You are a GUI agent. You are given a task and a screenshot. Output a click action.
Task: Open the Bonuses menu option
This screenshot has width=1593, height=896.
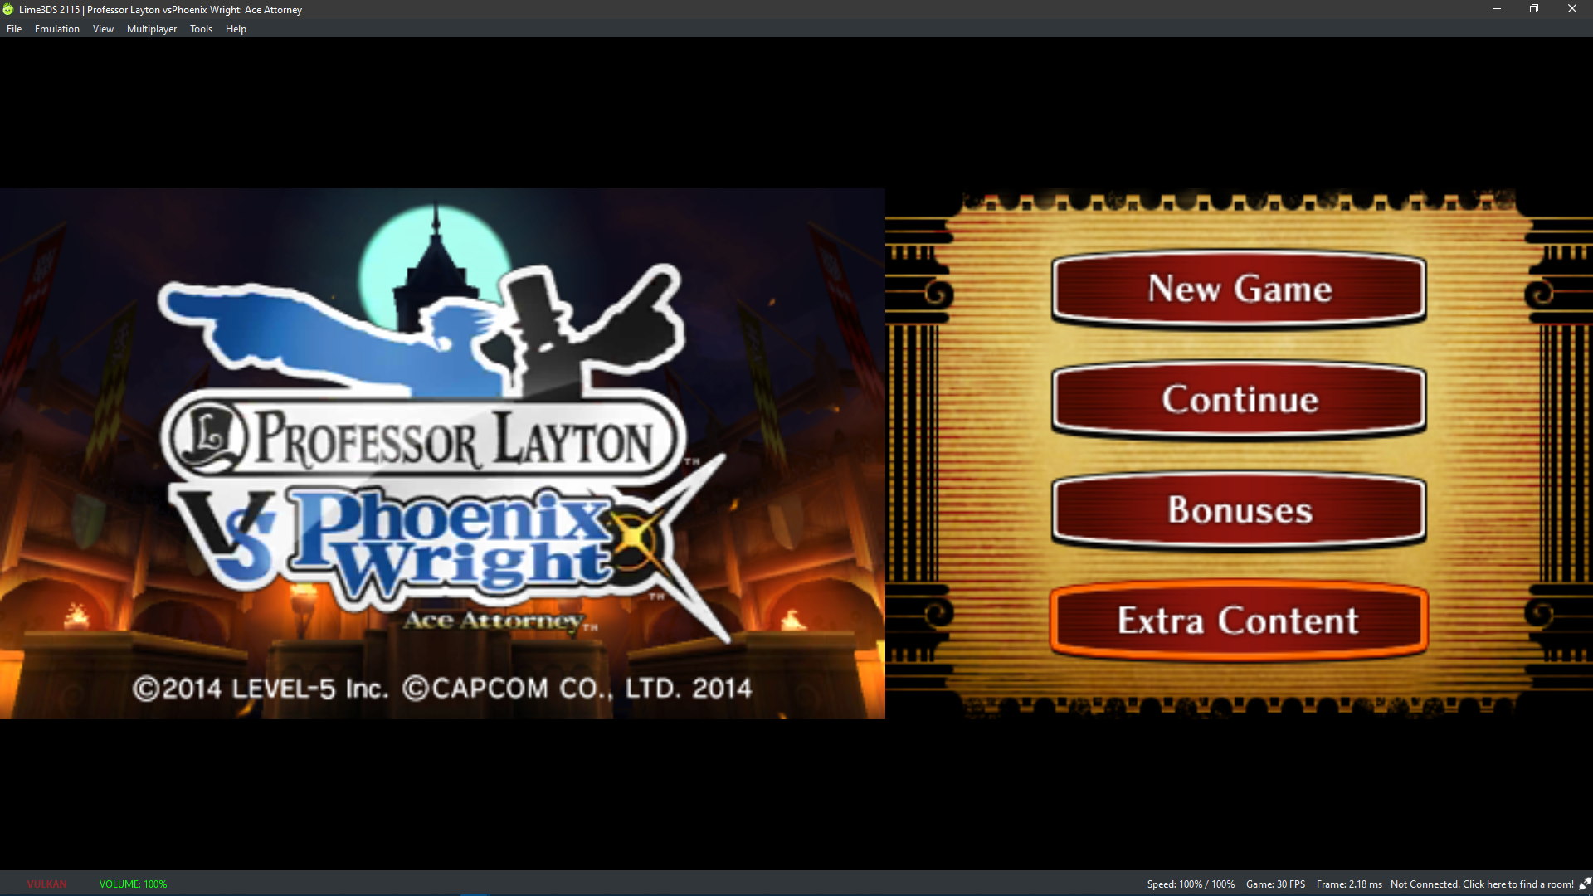pyautogui.click(x=1239, y=509)
